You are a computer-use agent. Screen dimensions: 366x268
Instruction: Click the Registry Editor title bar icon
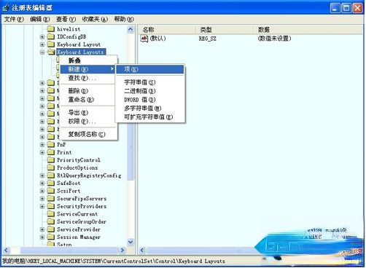click(x=6, y=8)
